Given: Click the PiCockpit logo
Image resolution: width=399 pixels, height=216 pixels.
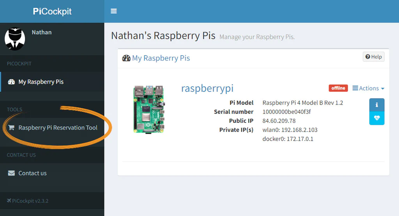Looking at the screenshot, I should (x=52, y=11).
